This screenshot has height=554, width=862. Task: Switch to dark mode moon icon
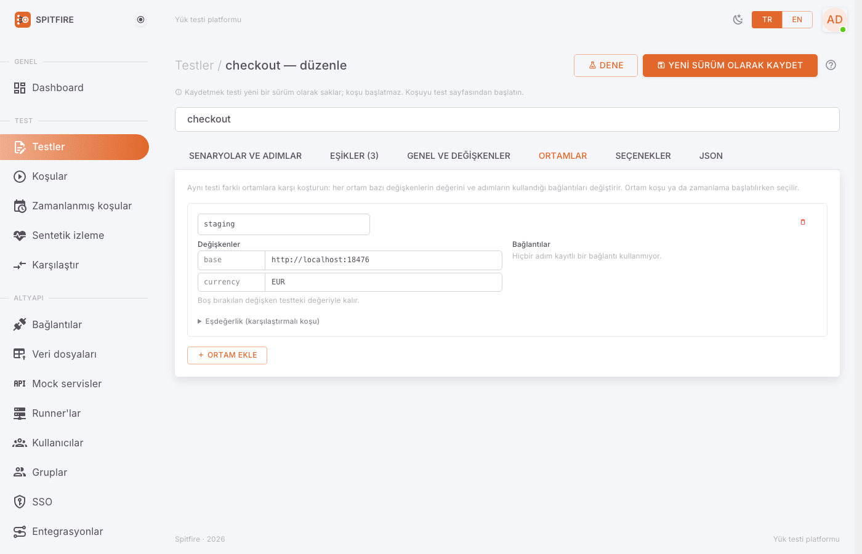click(x=738, y=20)
